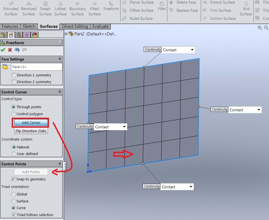Viewport: 269px width, 220px height.
Task: Cancel Freeform with the red X icon
Action: pyautogui.click(x=10, y=50)
